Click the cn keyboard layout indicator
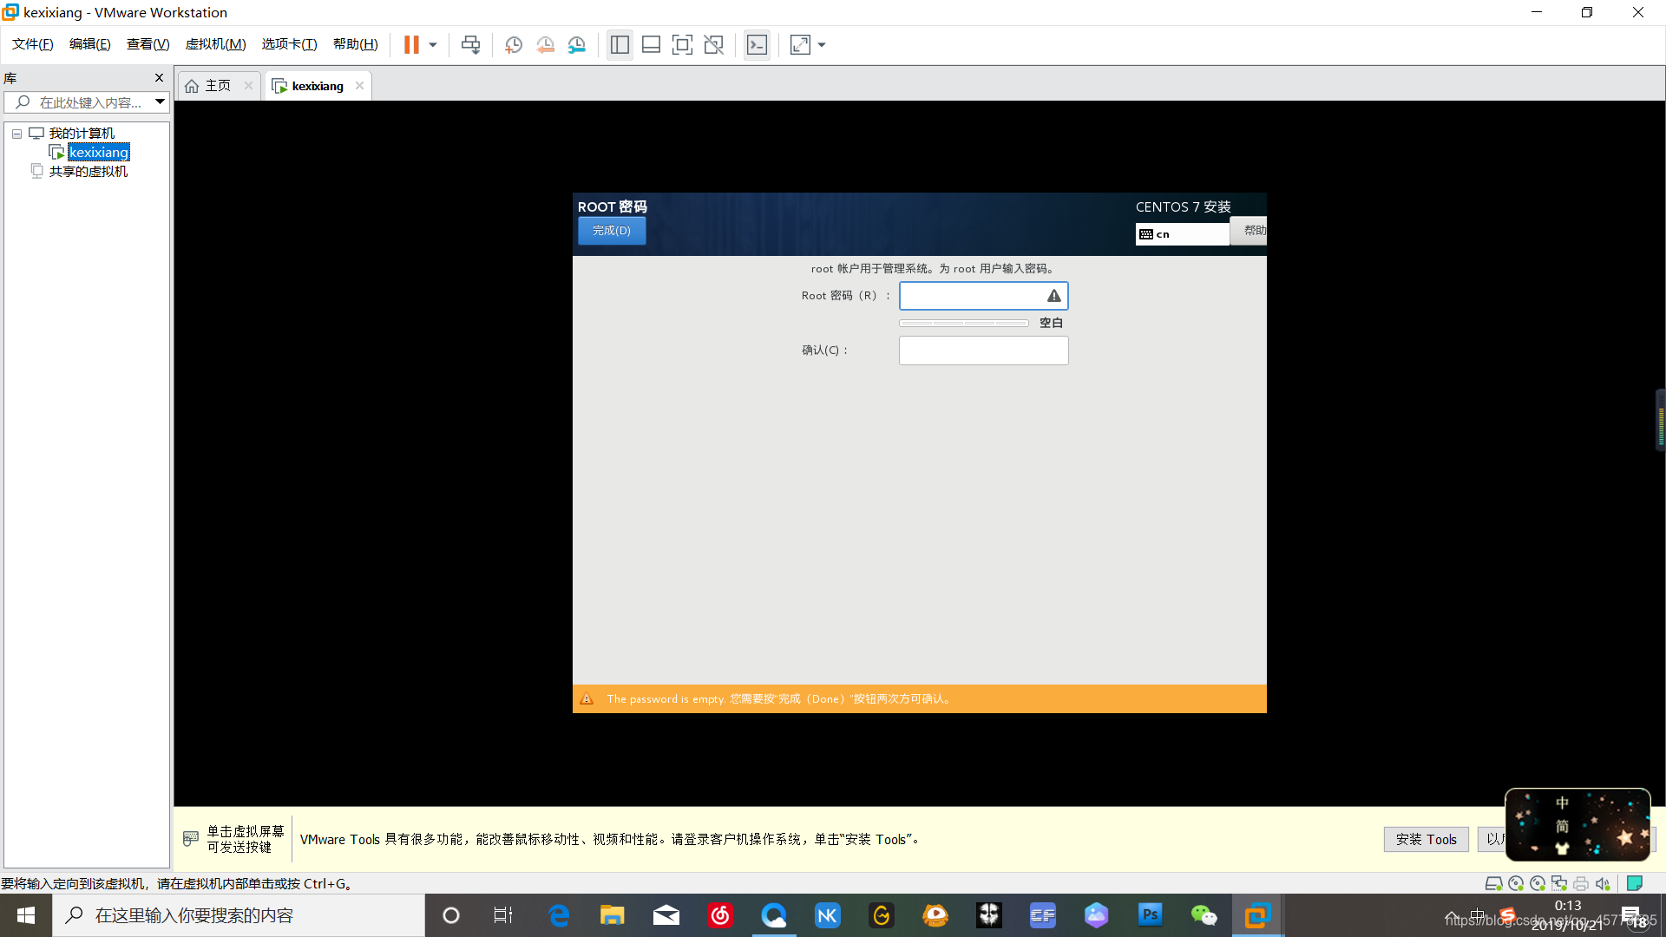The width and height of the screenshot is (1666, 937). click(x=1182, y=234)
